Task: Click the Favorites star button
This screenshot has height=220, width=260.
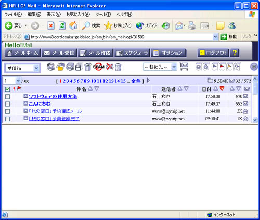Action: pyautogui.click(x=118, y=25)
